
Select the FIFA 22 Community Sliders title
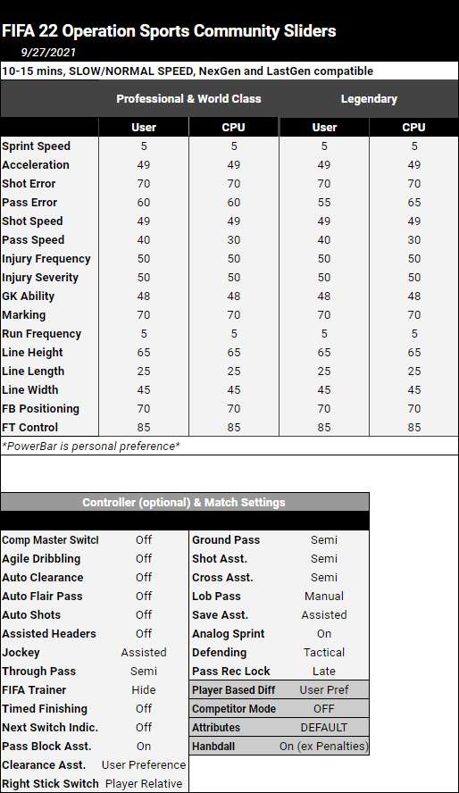coord(169,31)
